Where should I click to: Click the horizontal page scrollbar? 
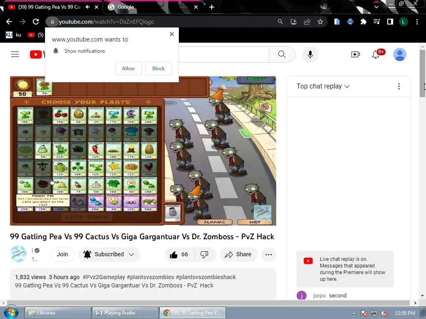[x=209, y=303]
